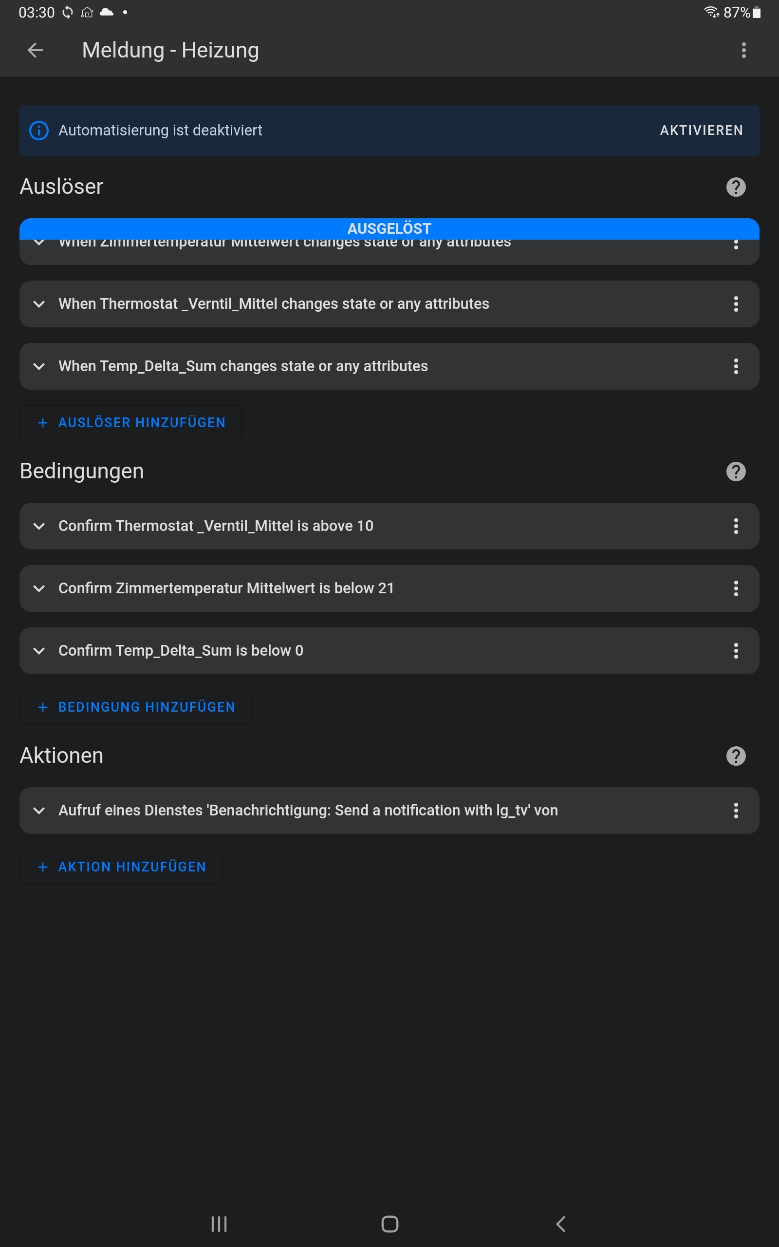Screen dimensions: 779x1247
Task: Open options for the lg_tv notification action
Action: [736, 811]
